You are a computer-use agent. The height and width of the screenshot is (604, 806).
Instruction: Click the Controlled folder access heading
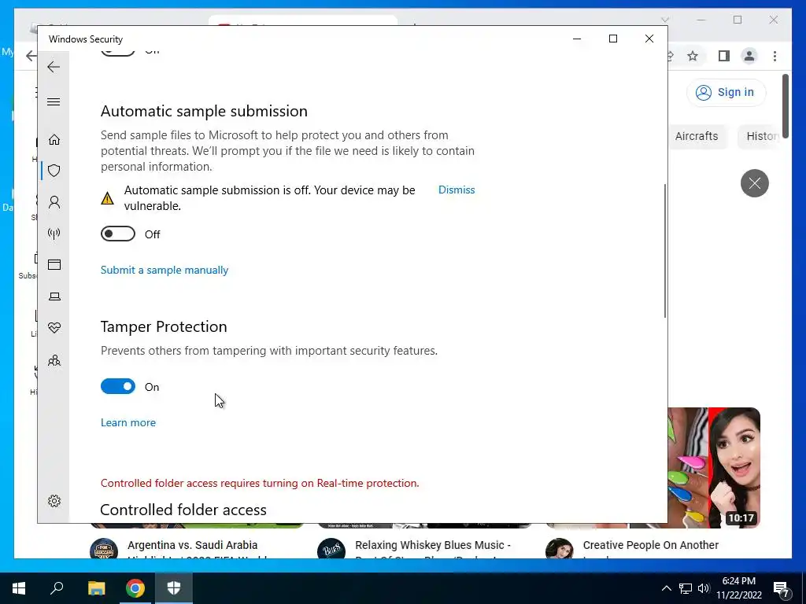[x=183, y=510]
